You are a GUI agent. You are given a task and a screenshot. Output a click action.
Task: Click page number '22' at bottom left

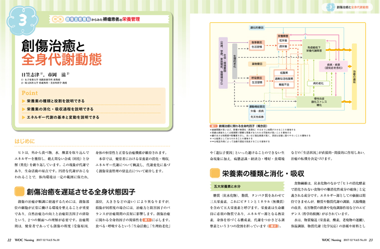(x=9, y=240)
